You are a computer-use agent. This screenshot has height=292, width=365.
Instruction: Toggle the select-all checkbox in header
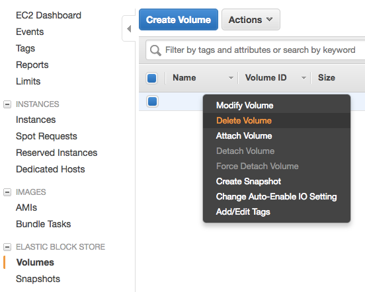[152, 78]
